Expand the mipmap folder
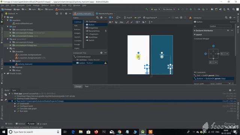This screenshot has height=135, width=240. [10, 67]
